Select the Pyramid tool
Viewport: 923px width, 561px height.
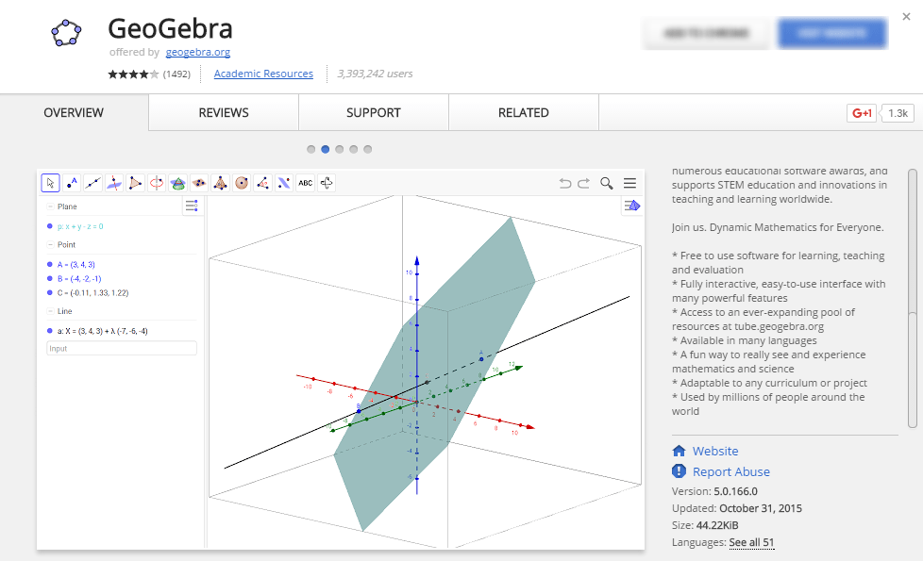pyautogui.click(x=220, y=183)
